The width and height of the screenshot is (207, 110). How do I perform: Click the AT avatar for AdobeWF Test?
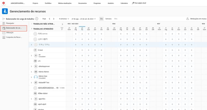click(36, 82)
